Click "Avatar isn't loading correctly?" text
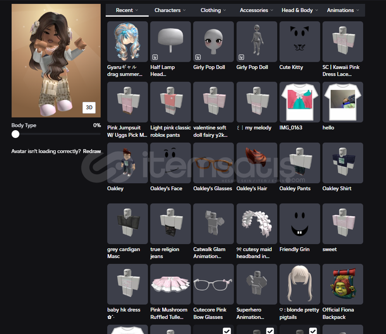The width and height of the screenshot is (386, 334). point(46,151)
